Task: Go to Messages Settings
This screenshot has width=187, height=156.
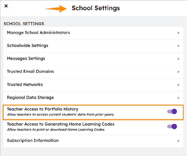Action: (x=93, y=59)
